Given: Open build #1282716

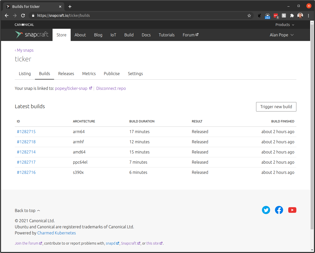Looking at the screenshot, I should [26, 172].
